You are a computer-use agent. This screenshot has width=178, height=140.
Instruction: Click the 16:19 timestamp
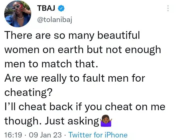[x=14, y=135]
